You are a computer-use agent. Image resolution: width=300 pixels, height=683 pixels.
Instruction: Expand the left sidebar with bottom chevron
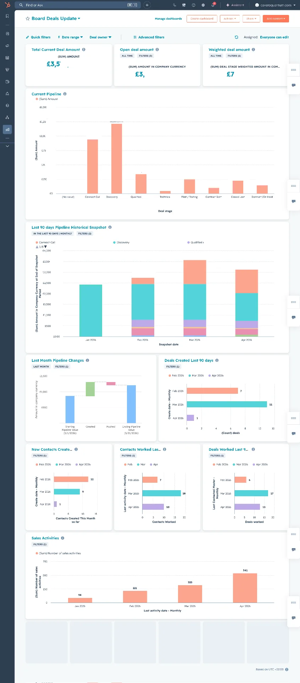[7, 146]
